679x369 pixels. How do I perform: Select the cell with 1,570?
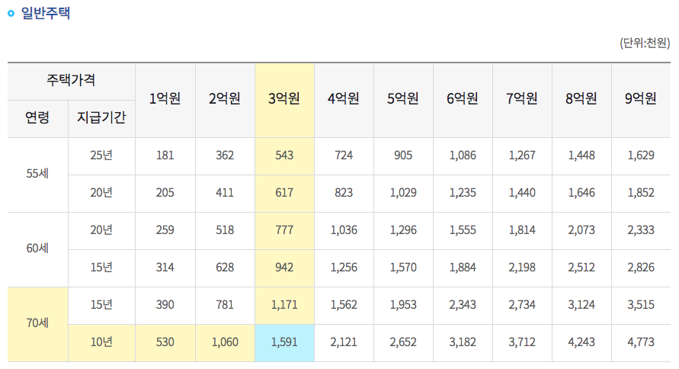[403, 268]
